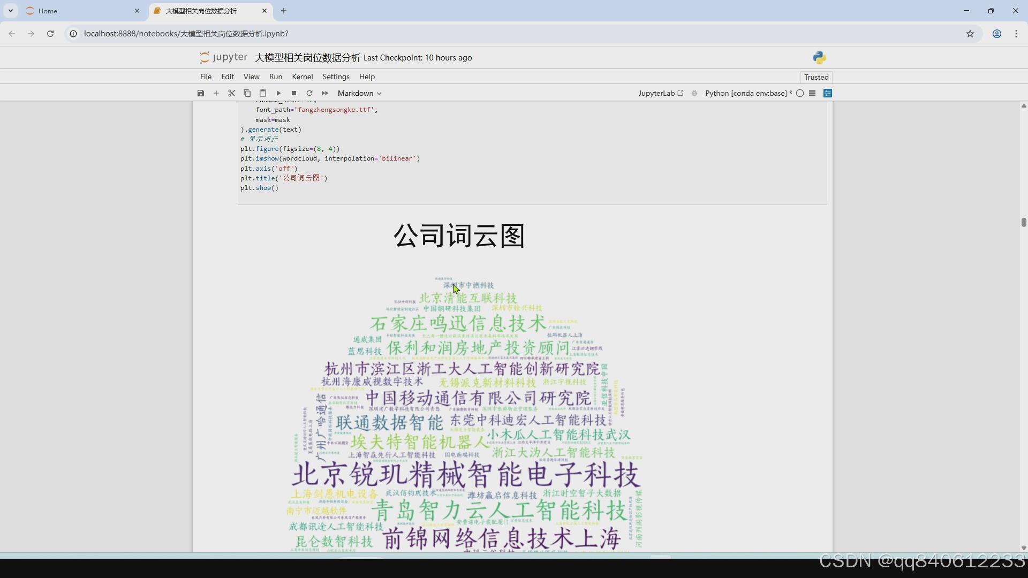Cut the selected cell
This screenshot has width=1028, height=578.
pos(231,93)
